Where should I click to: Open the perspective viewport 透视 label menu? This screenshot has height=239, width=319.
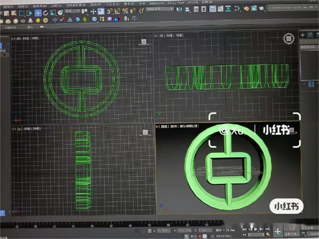pyautogui.click(x=165, y=127)
